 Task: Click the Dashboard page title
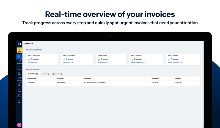[x=29, y=44]
